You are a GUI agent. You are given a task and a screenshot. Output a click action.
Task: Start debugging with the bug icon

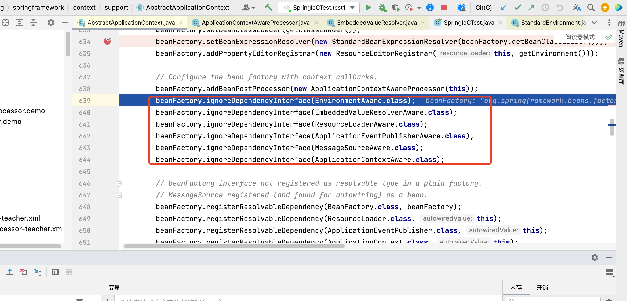(x=382, y=8)
